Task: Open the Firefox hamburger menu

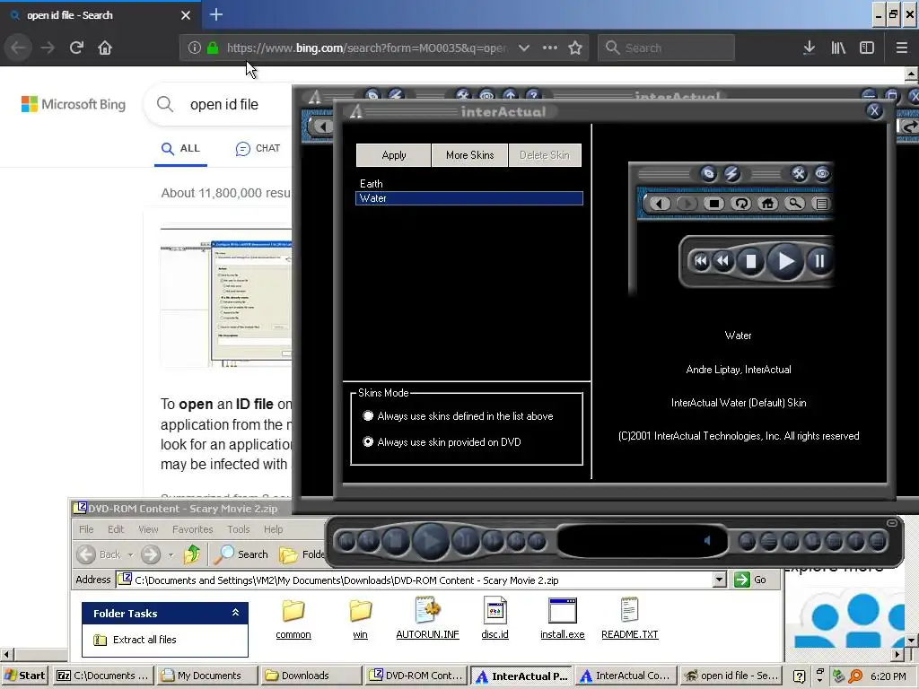Action: pos(901,48)
